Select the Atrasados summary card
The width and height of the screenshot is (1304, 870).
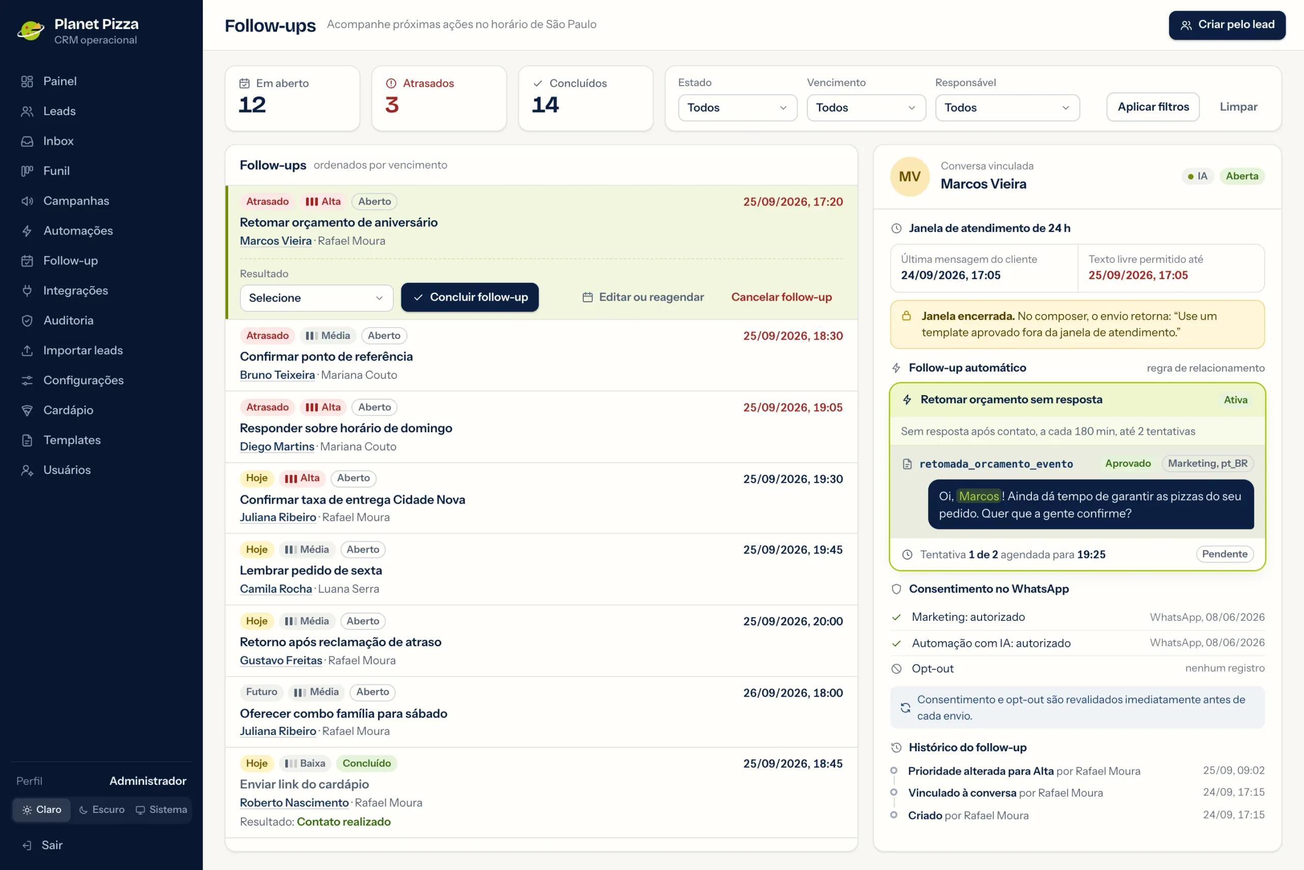coord(439,98)
